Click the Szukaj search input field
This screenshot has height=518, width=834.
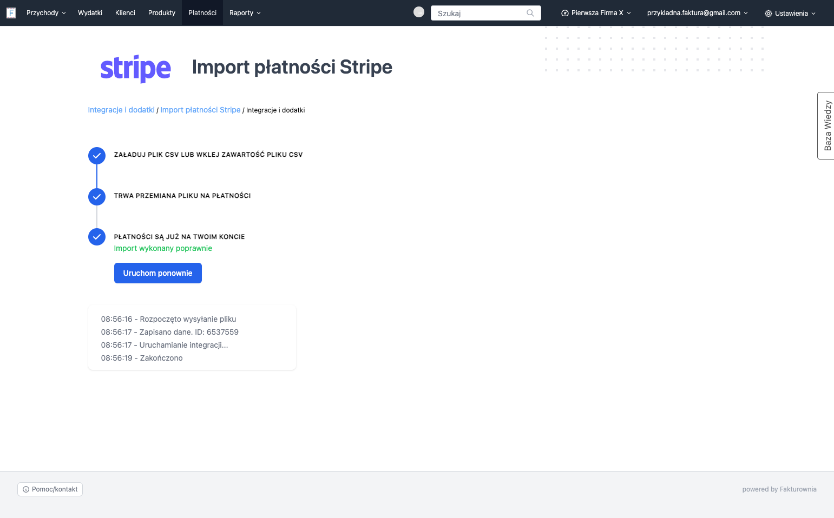coord(486,13)
